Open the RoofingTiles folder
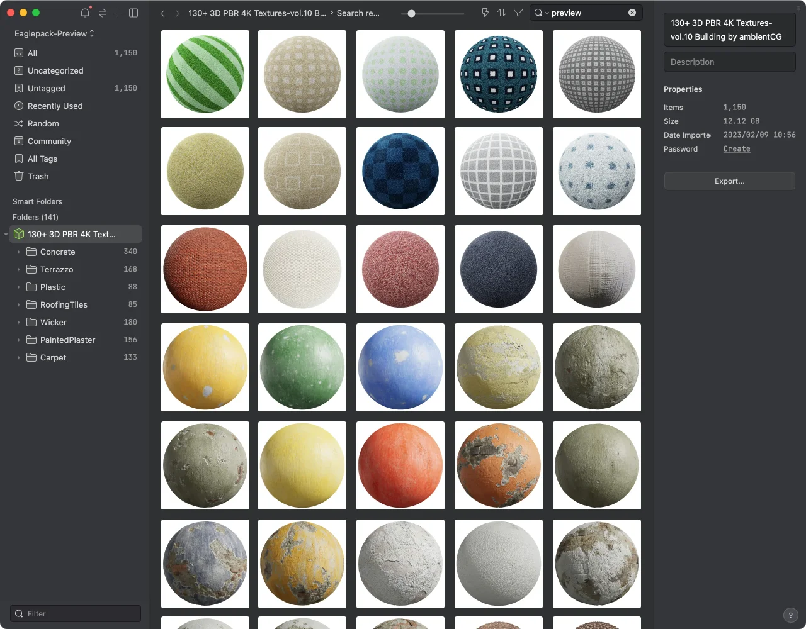The width and height of the screenshot is (806, 629). (x=76, y=304)
